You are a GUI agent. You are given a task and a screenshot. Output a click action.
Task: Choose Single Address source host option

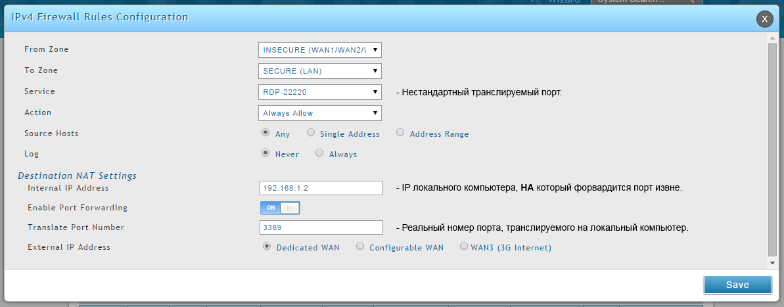point(311,133)
